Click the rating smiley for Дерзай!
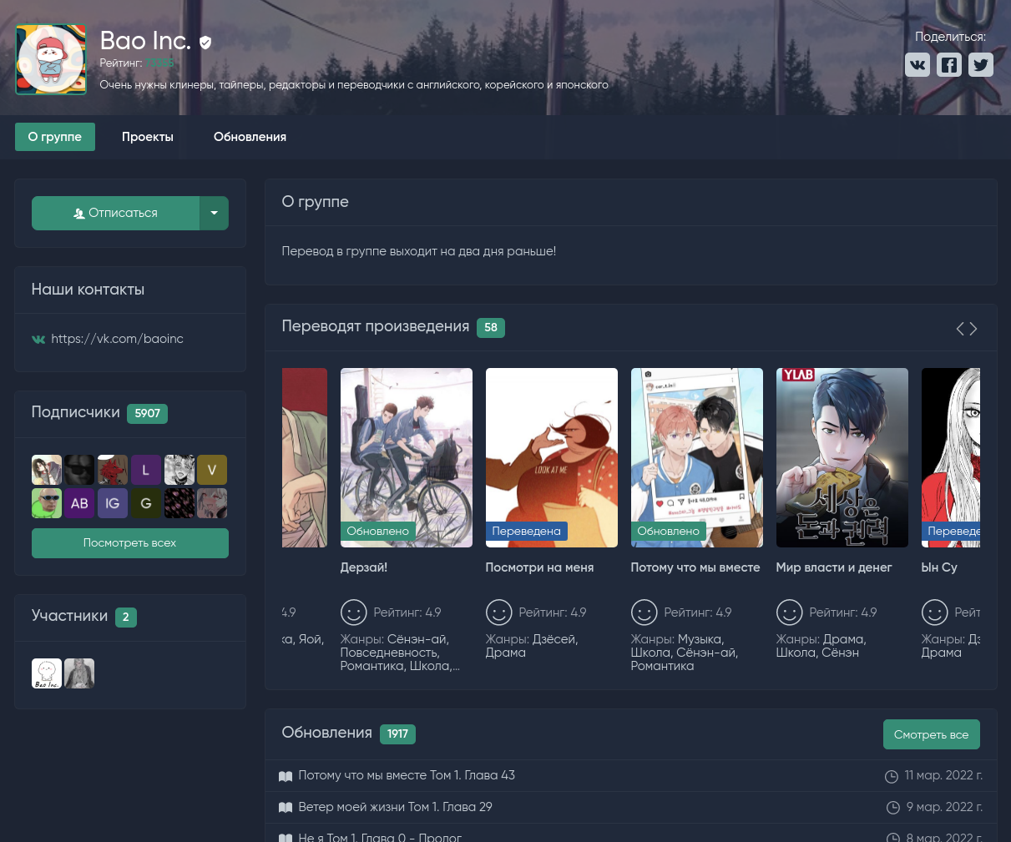Viewport: 1011px width, 842px height. click(x=354, y=613)
